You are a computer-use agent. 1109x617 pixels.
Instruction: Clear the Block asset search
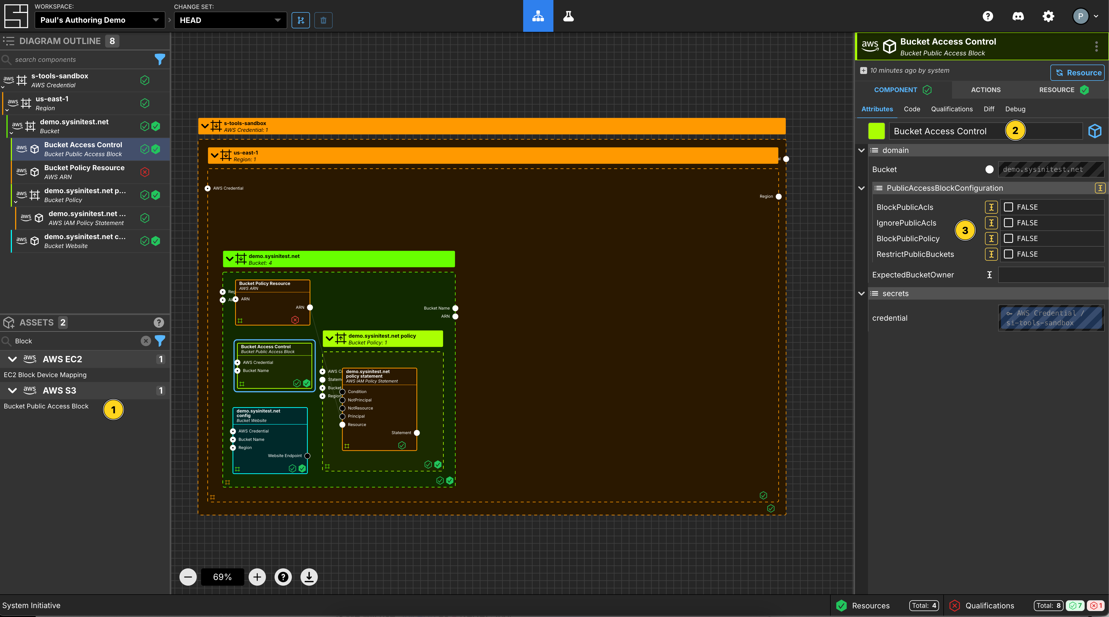tap(146, 341)
